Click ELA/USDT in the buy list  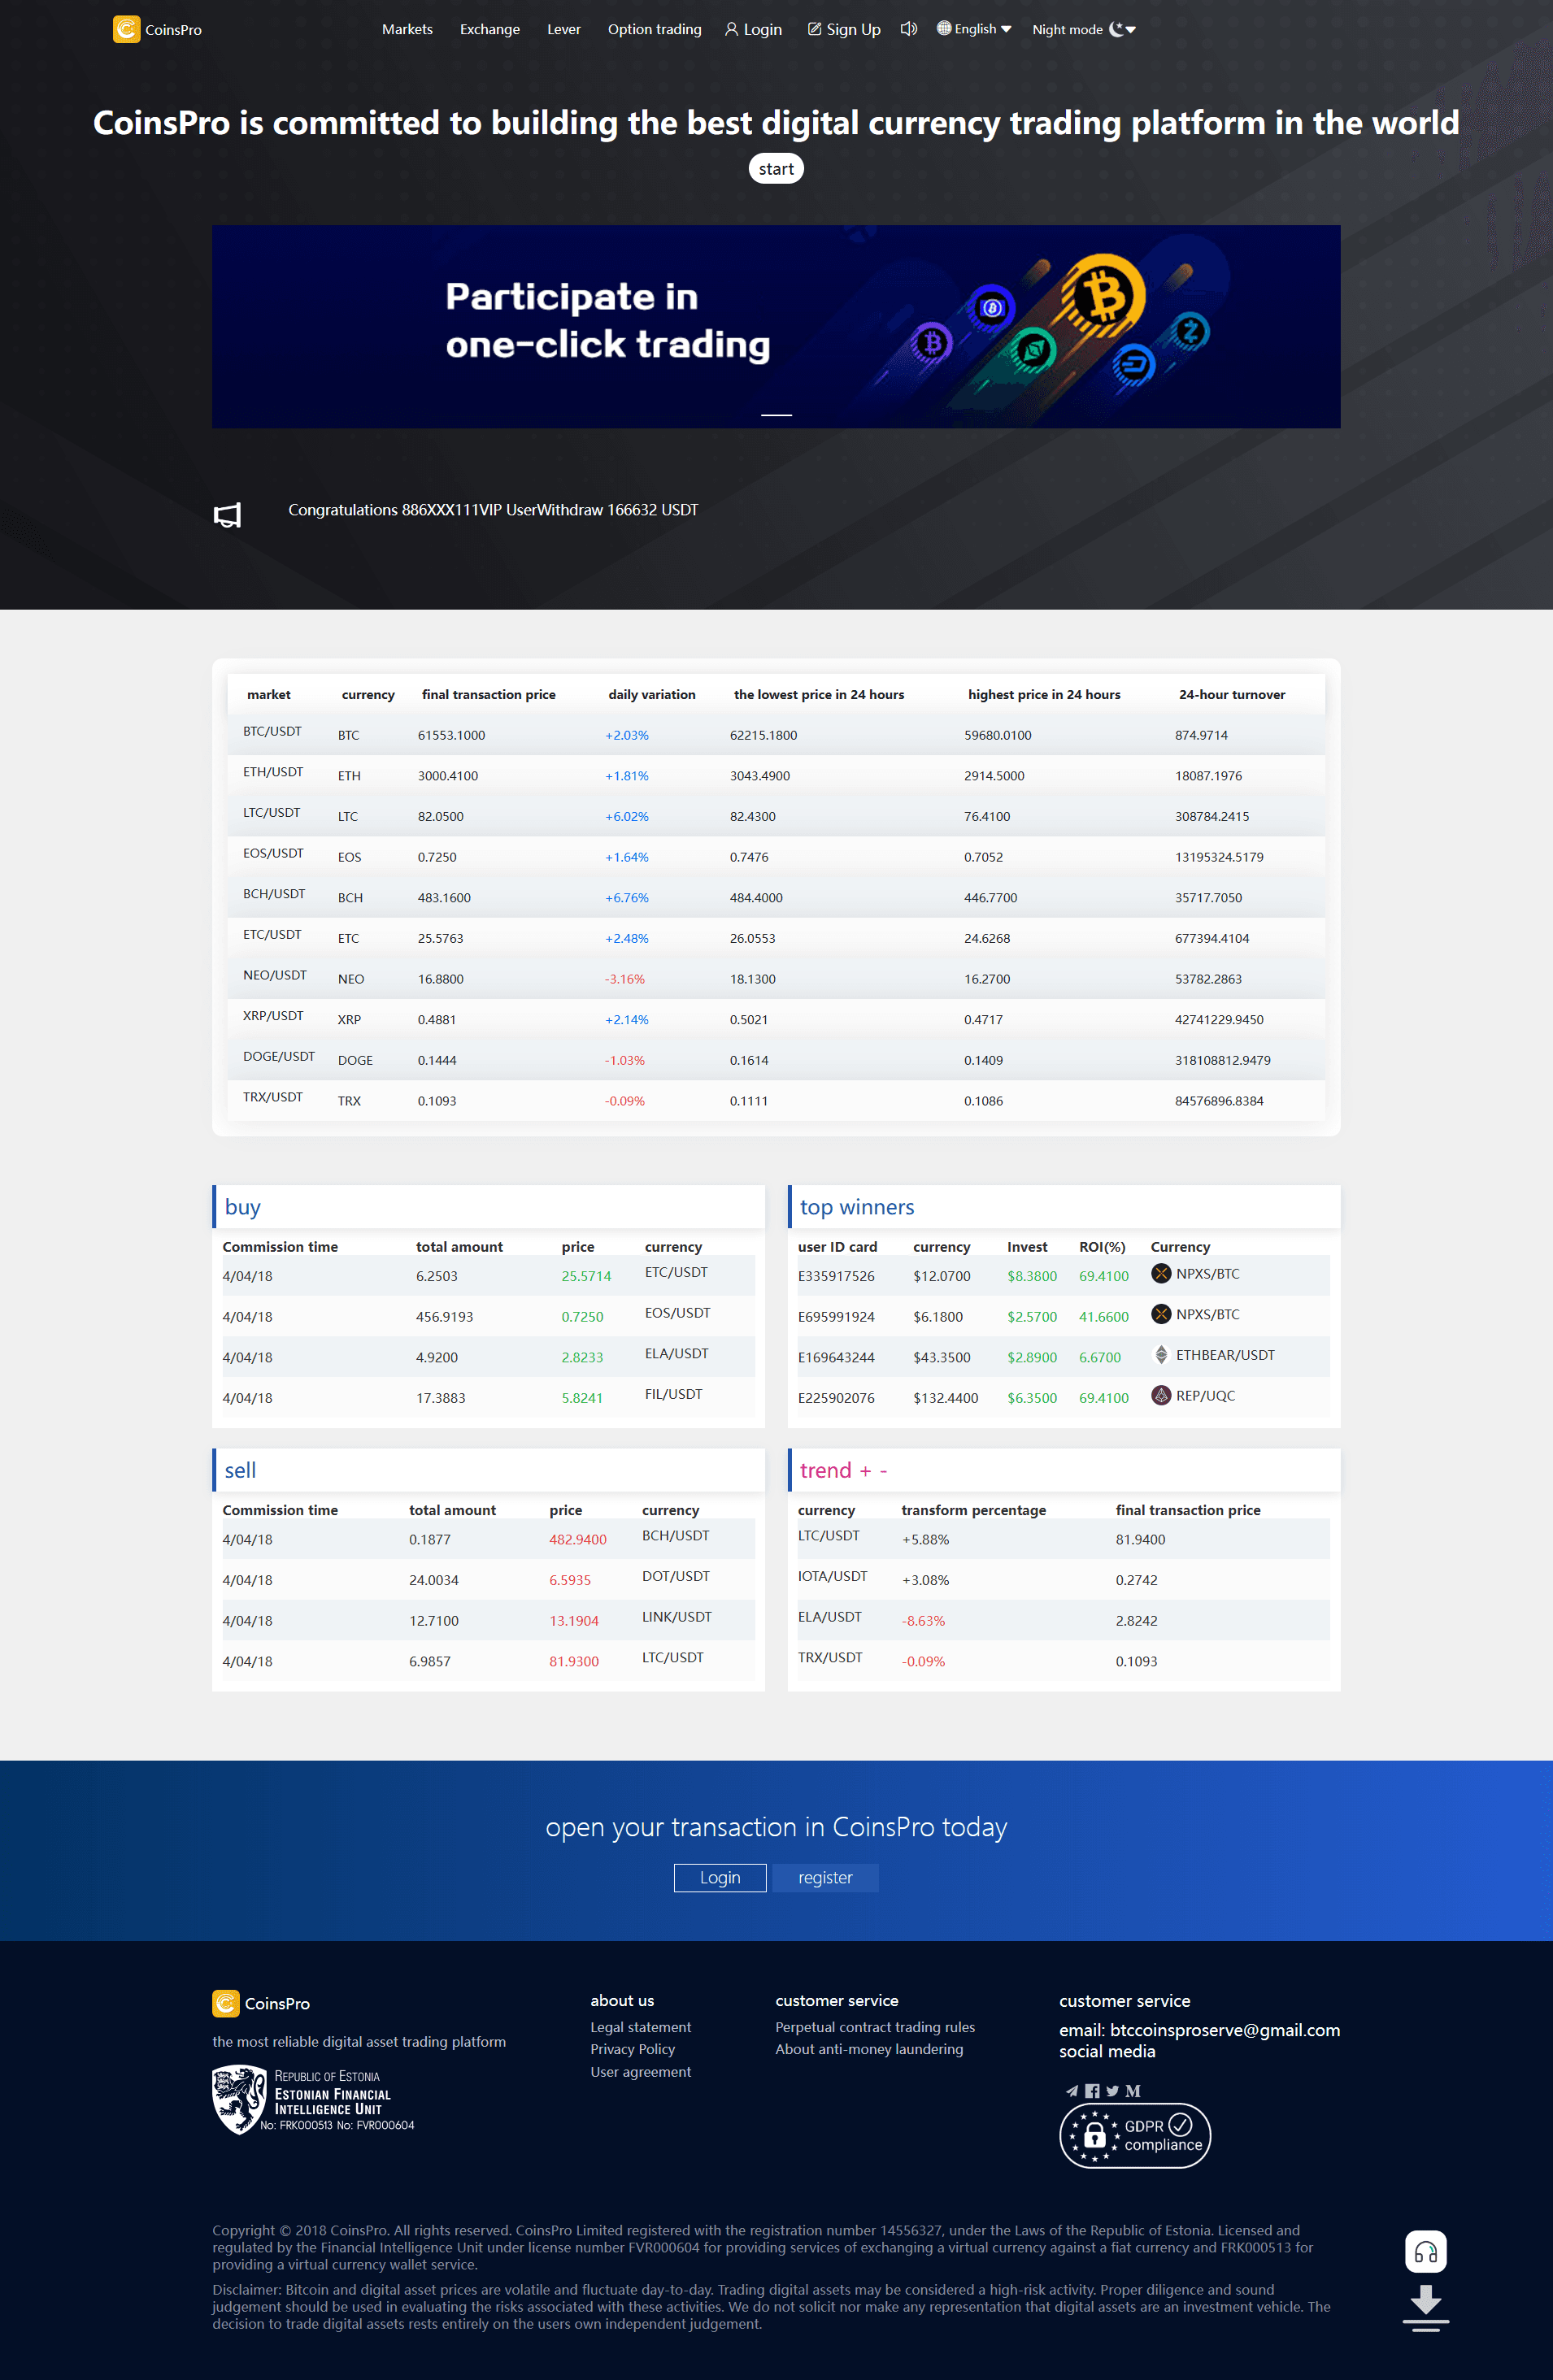coord(676,1353)
